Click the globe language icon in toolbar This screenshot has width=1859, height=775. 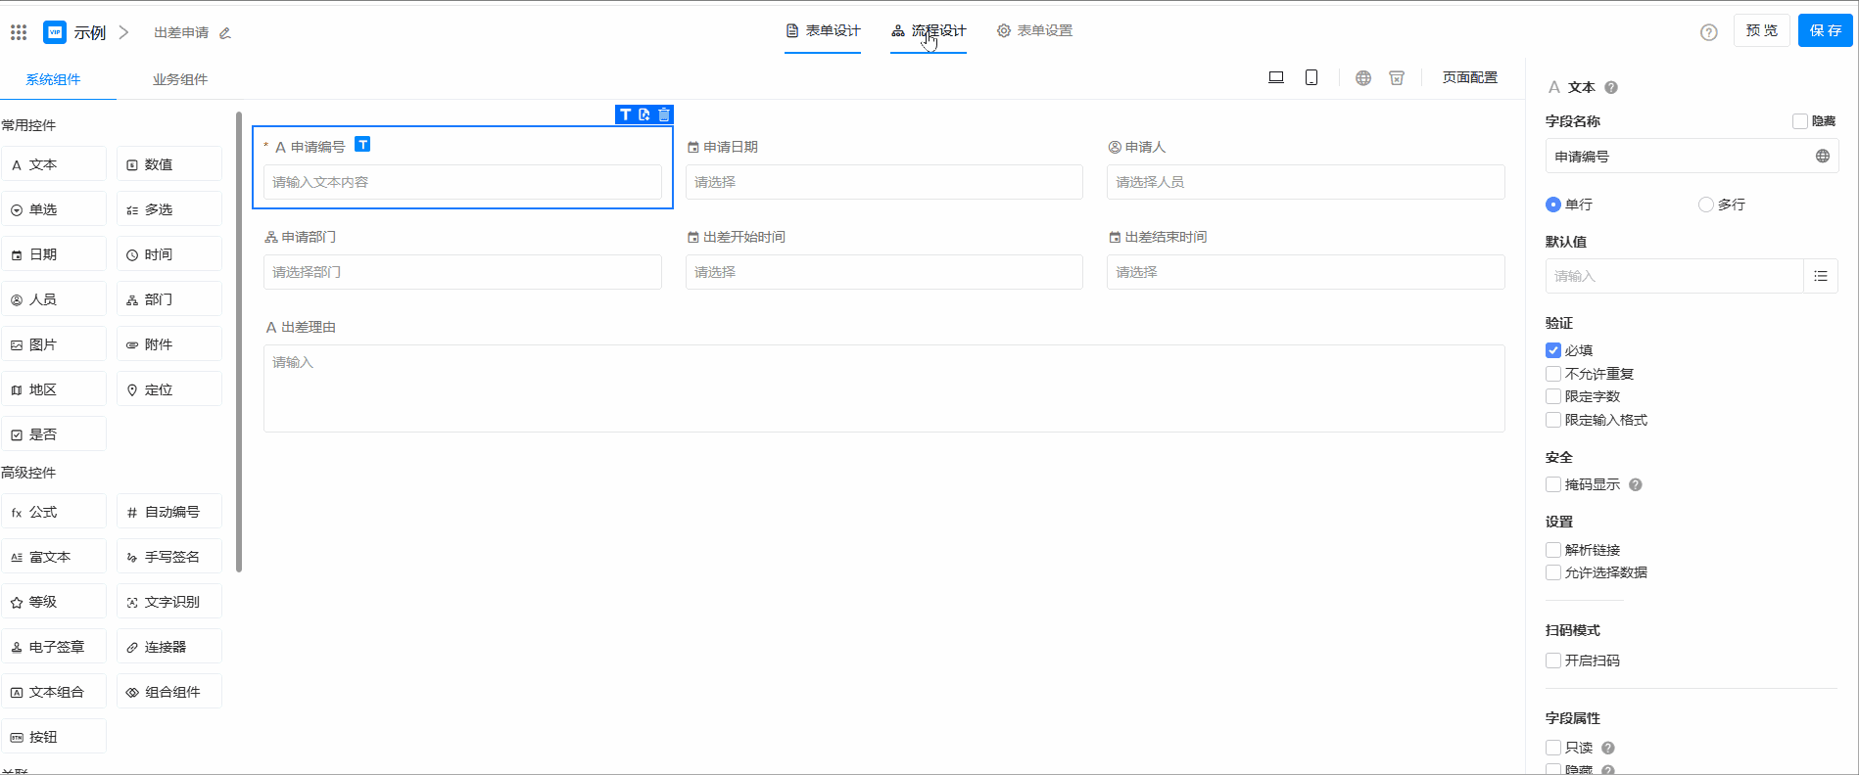coord(1363,77)
